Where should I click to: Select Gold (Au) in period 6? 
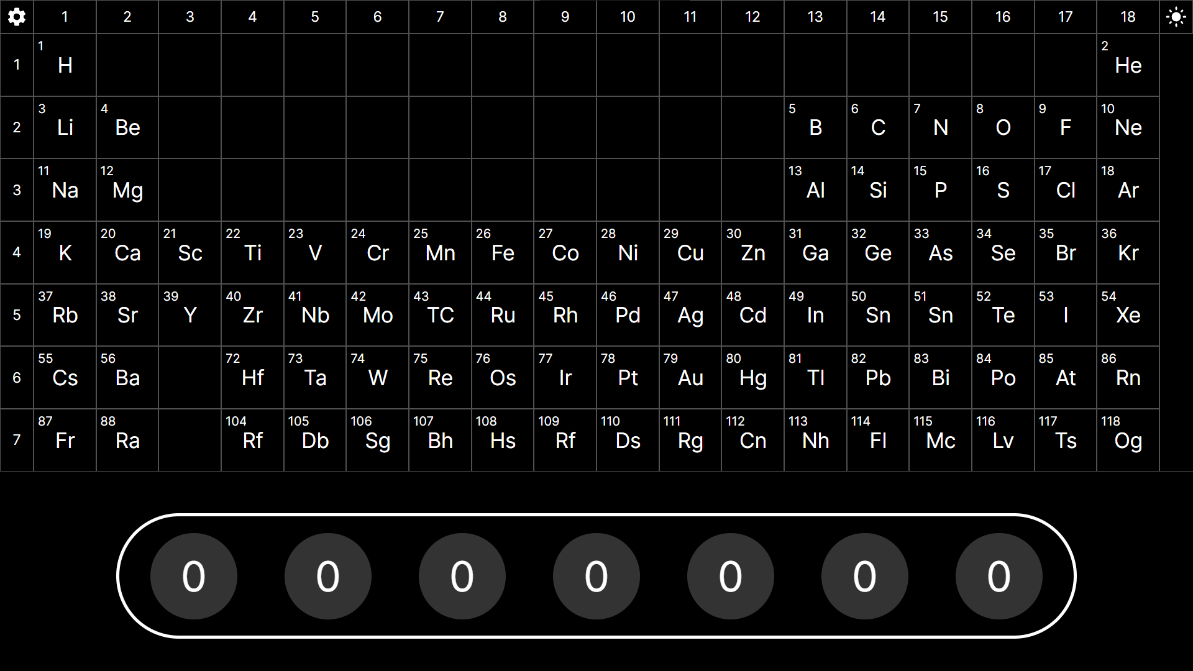[690, 377]
